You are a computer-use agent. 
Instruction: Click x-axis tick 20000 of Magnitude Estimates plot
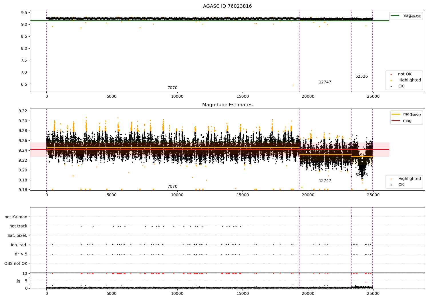coord(308,195)
